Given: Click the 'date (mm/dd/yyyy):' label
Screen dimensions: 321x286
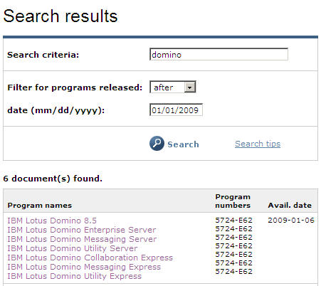Looking at the screenshot, I should [x=56, y=110].
